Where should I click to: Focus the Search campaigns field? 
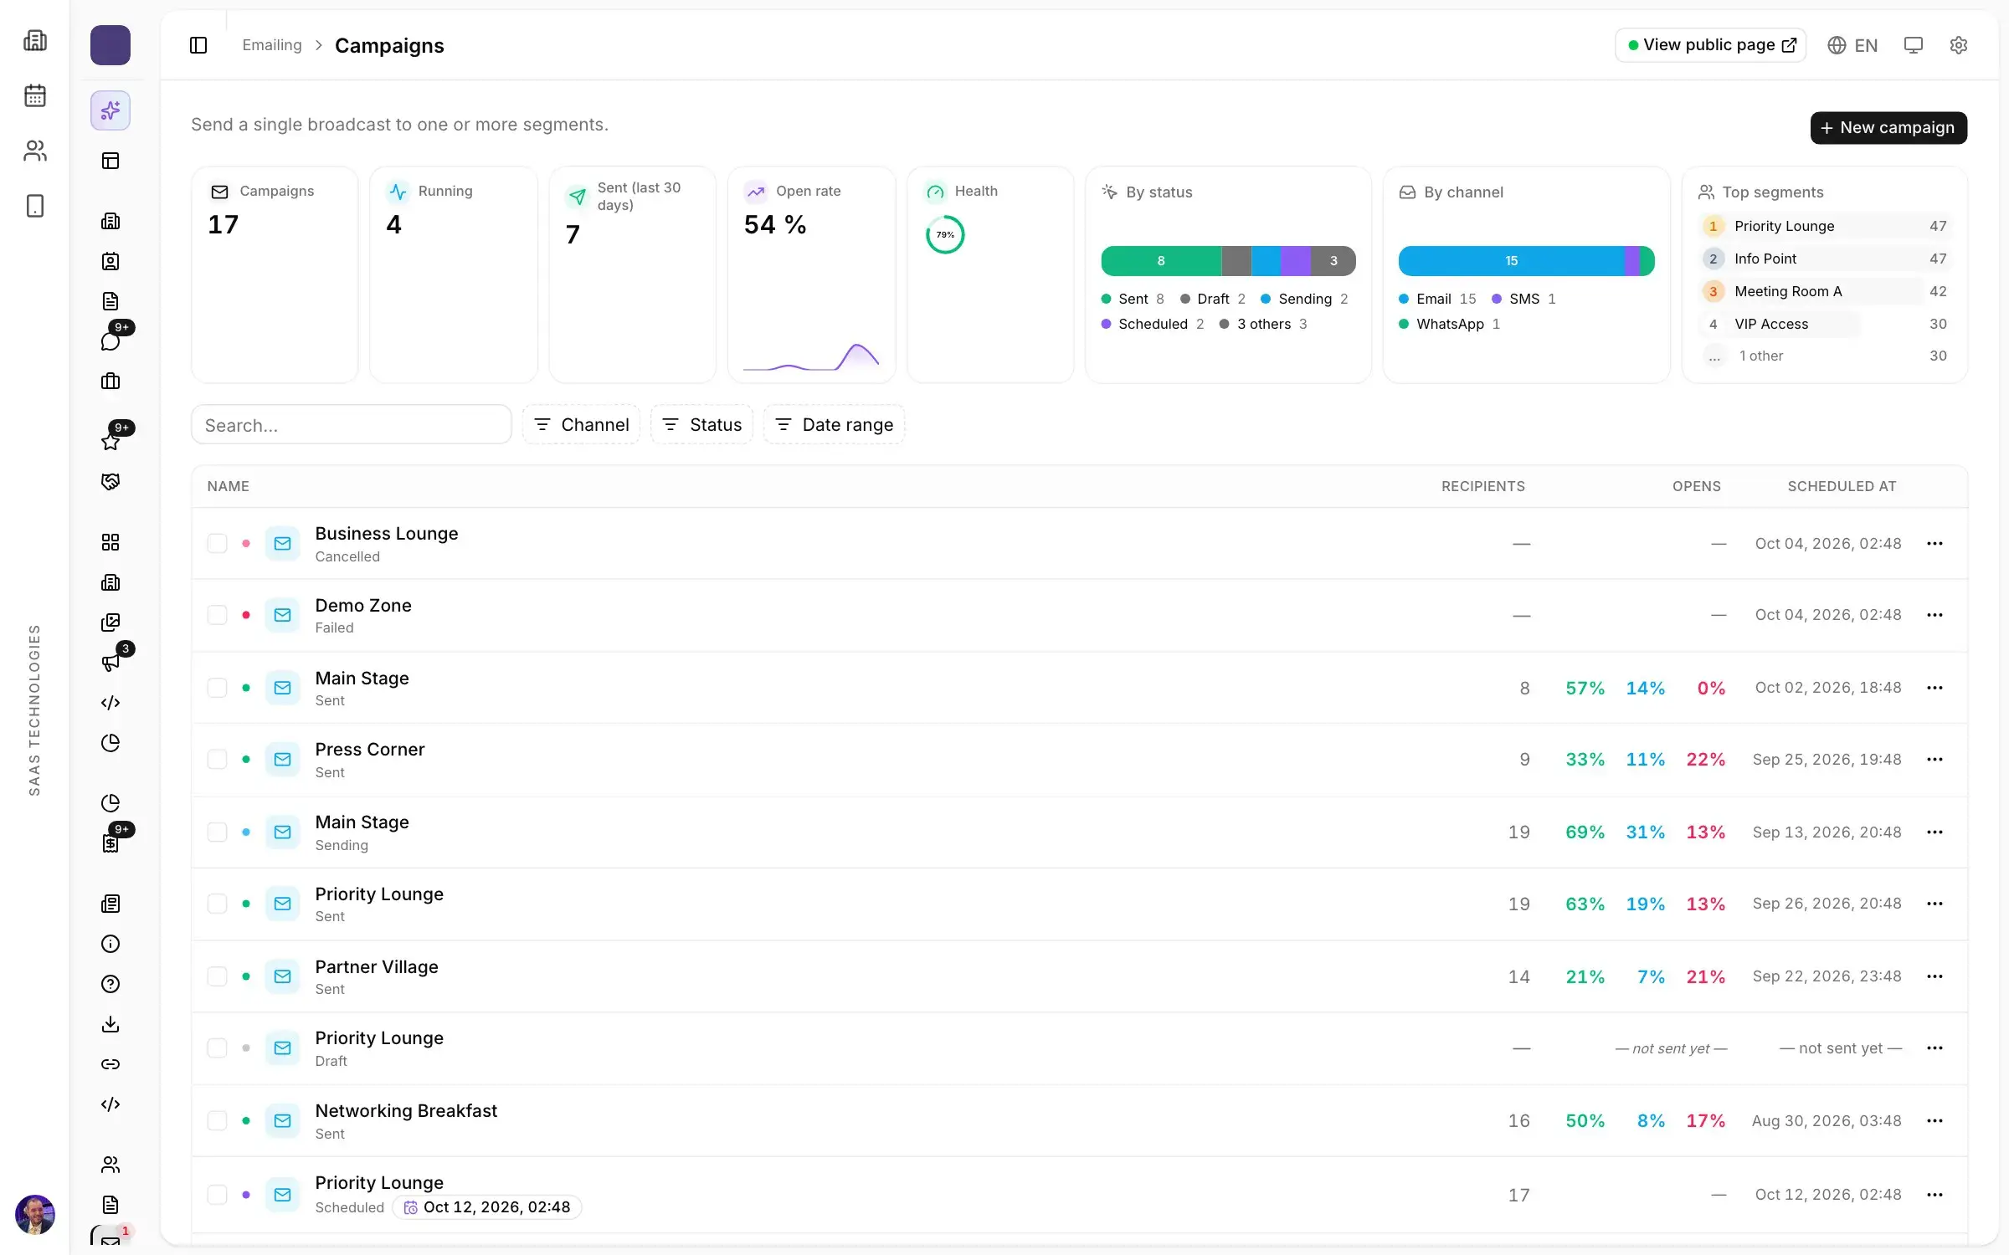pyautogui.click(x=352, y=425)
